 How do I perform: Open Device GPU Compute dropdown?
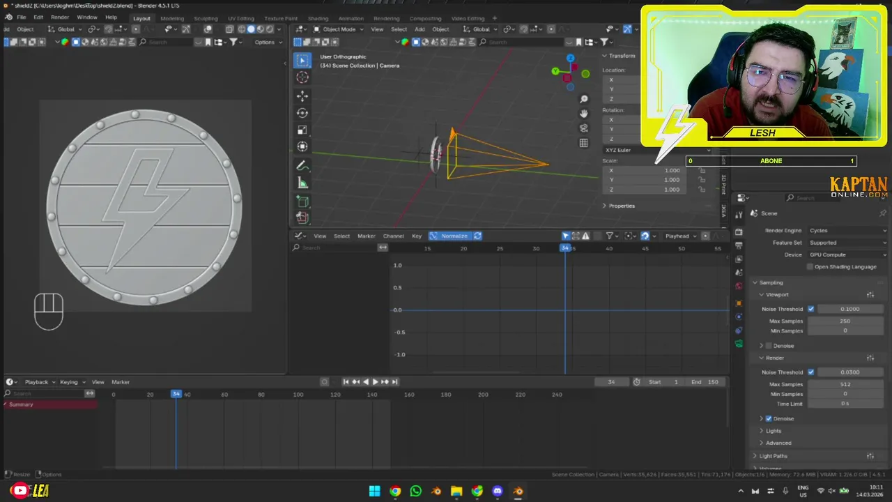(x=847, y=254)
